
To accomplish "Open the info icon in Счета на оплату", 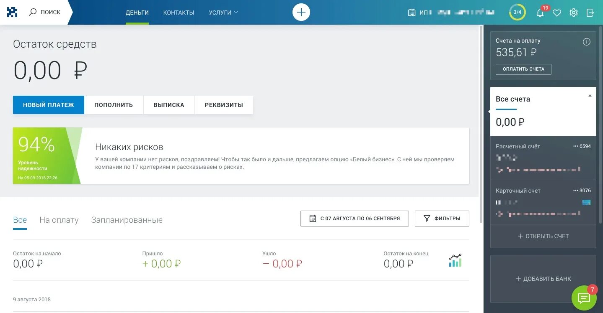I will [587, 42].
